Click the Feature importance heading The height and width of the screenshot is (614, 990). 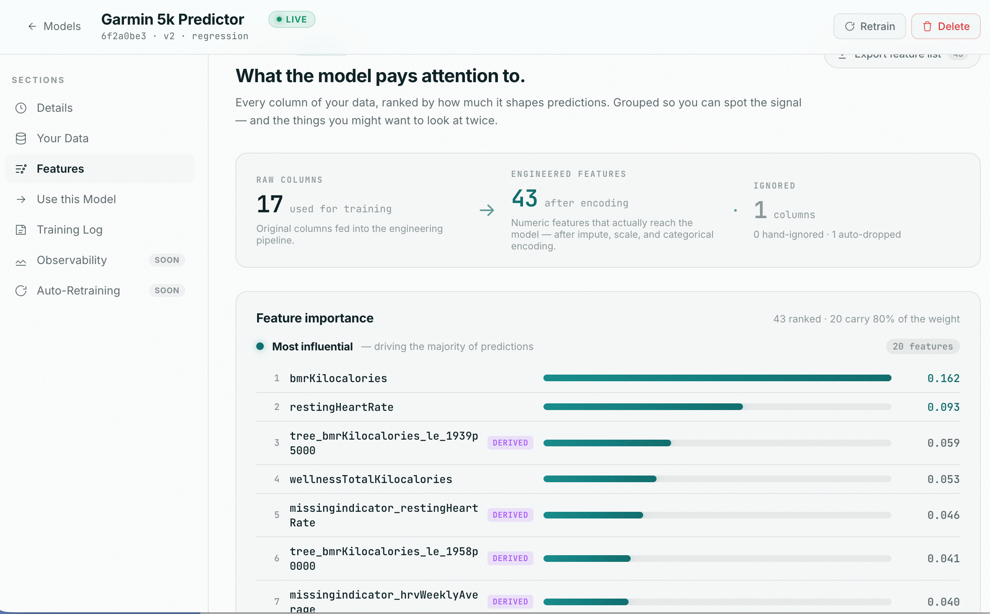315,318
